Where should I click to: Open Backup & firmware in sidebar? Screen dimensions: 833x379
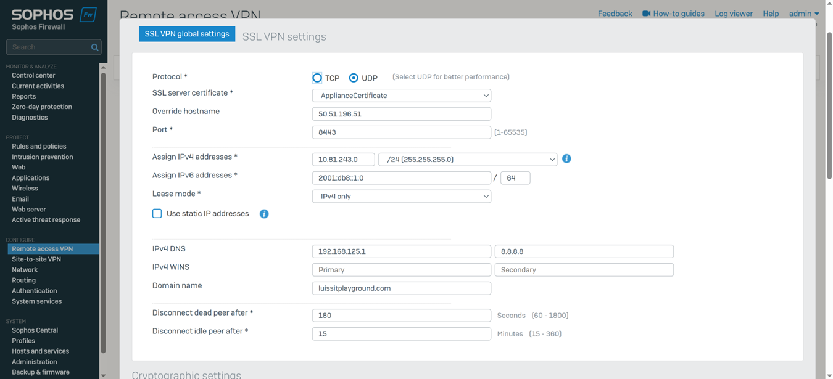[x=41, y=372]
